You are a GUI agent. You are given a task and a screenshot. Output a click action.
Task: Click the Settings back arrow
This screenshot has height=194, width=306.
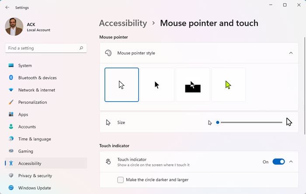click(7, 7)
